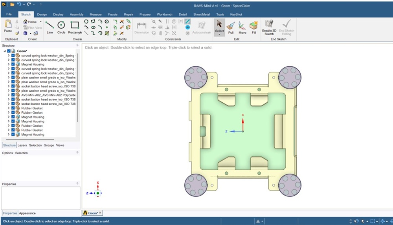Toggle the highlighted constraint-solving sketch icon
The height and width of the screenshot is (225, 393).
[187, 22]
